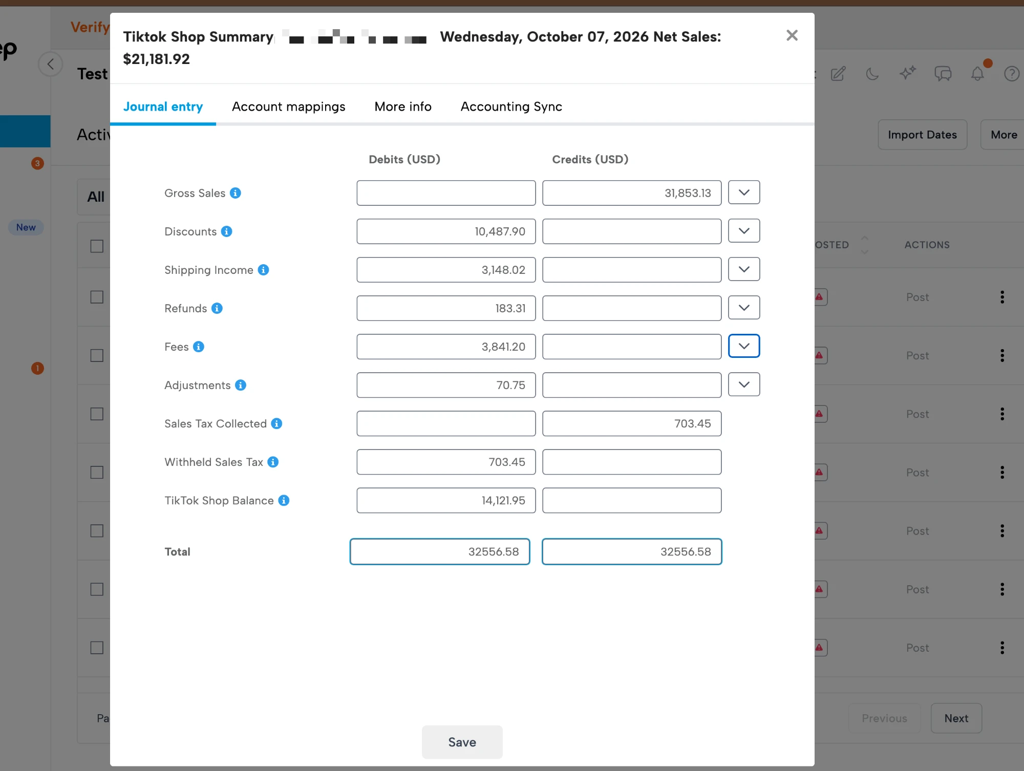Click the edit pencil icon in header

pos(838,74)
